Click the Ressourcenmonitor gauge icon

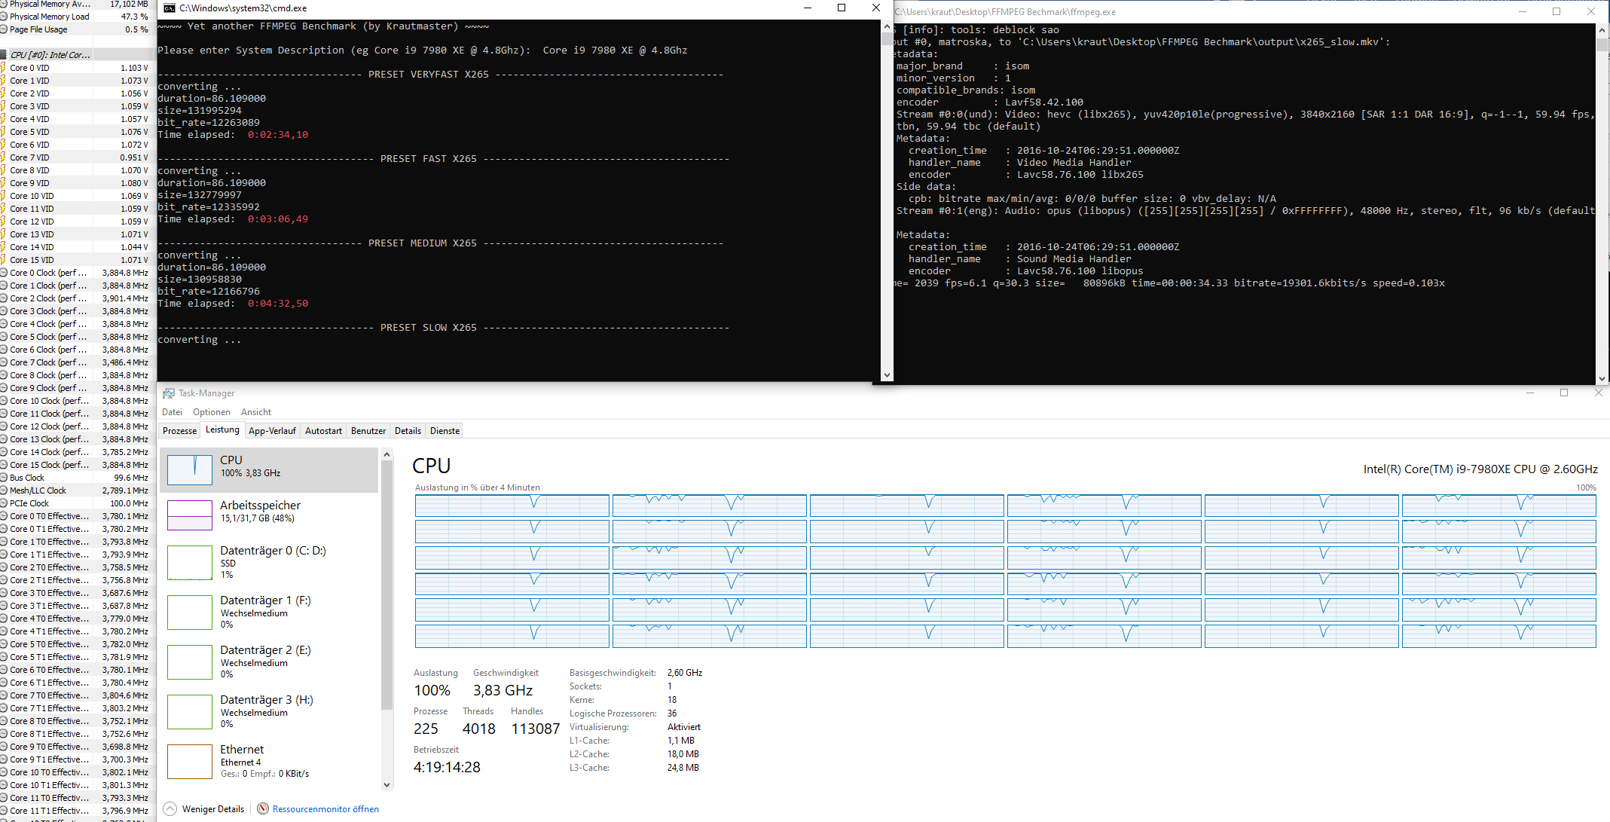pyautogui.click(x=263, y=808)
